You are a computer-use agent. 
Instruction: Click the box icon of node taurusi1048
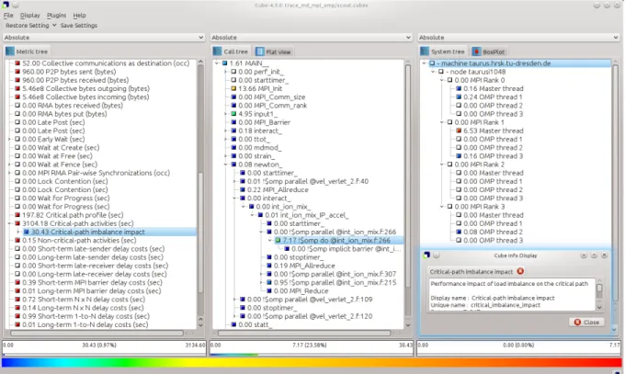441,72
